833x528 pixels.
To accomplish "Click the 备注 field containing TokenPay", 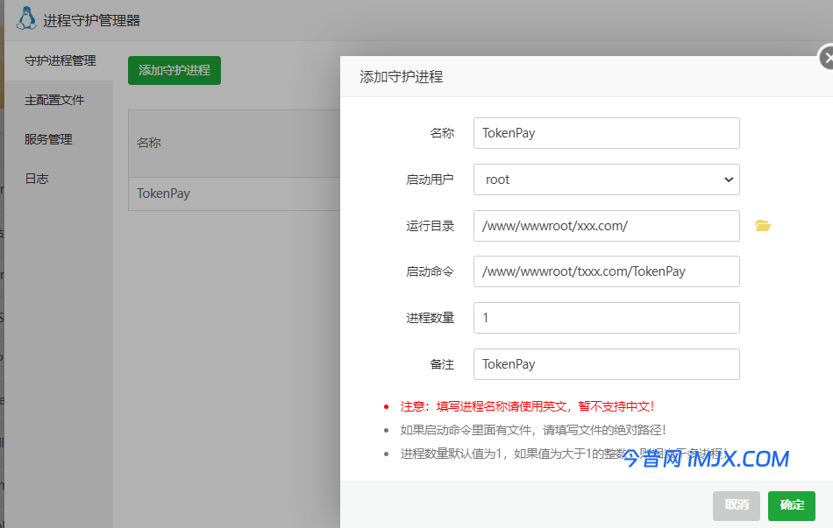I will click(x=606, y=364).
